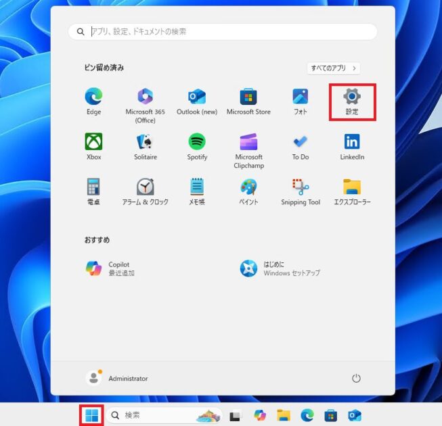Launch the To Do app
The height and width of the screenshot is (426, 442).
point(301,147)
